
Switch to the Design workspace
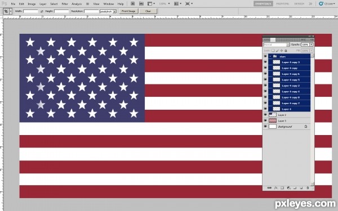tap(299, 4)
